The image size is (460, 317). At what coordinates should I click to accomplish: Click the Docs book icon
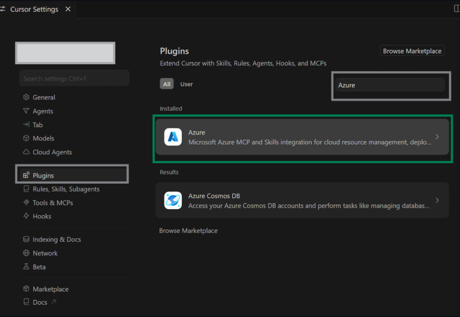pos(26,302)
